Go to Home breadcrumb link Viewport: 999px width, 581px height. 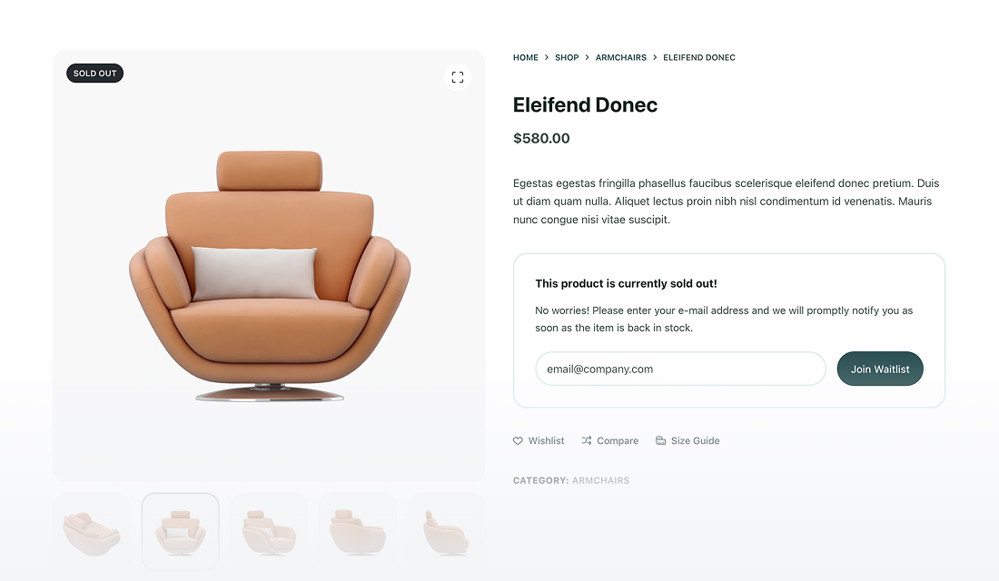[x=526, y=57]
